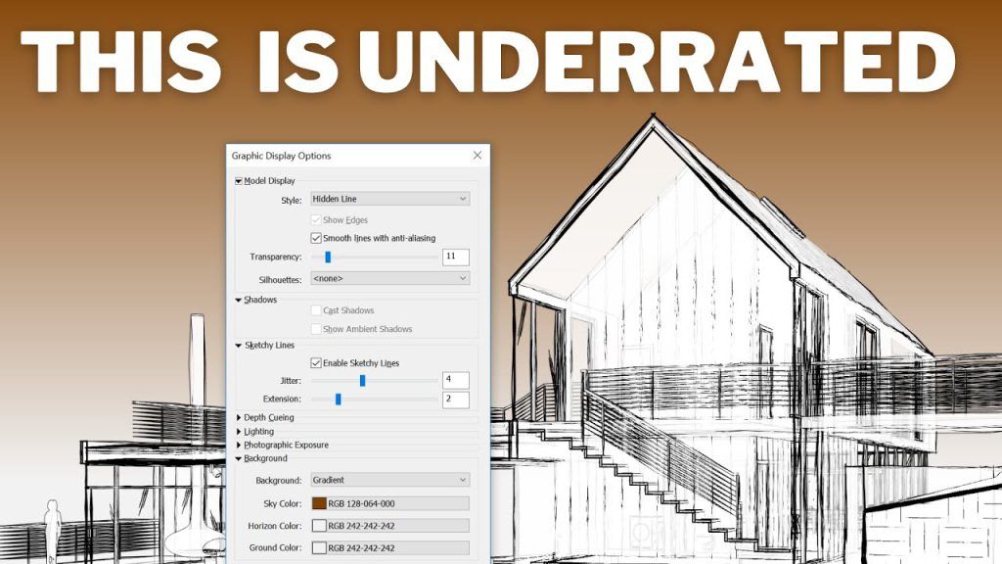1002x564 pixels.
Task: Uncheck Smooth lines with anti-aliasing
Action: pos(315,236)
